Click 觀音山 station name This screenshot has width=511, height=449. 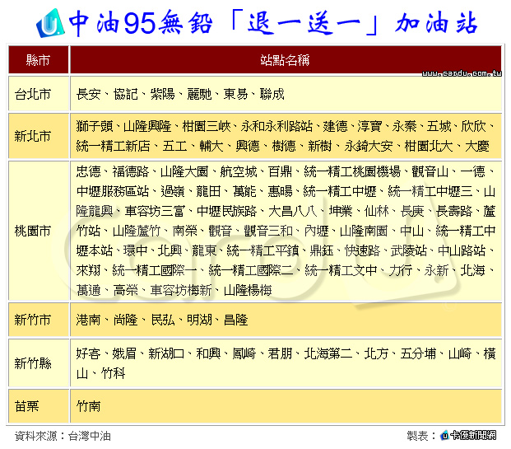click(430, 171)
